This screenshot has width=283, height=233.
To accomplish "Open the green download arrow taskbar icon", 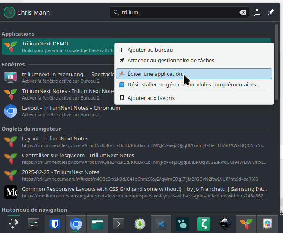I will 140,224.
